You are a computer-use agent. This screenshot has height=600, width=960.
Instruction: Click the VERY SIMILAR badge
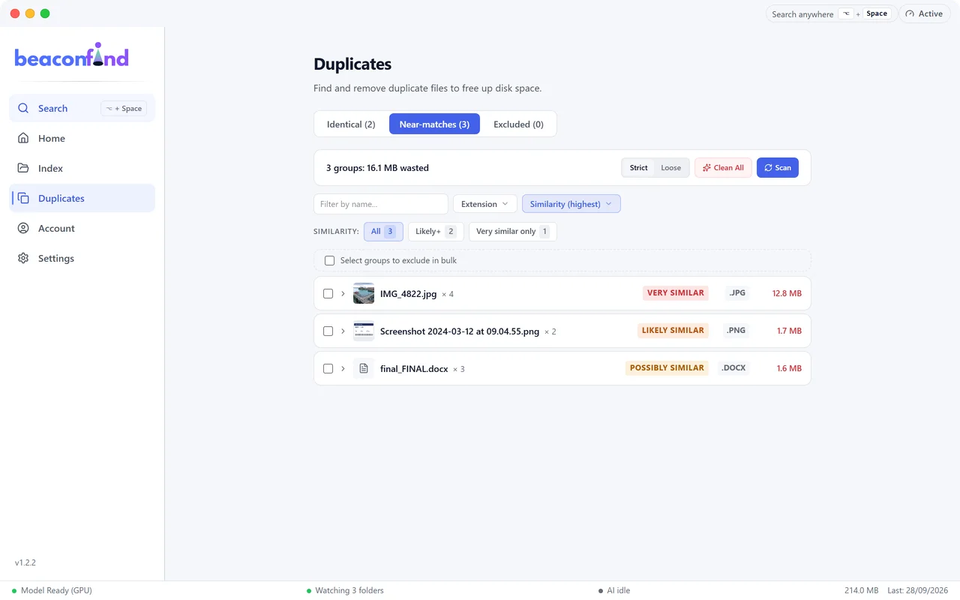tap(676, 293)
